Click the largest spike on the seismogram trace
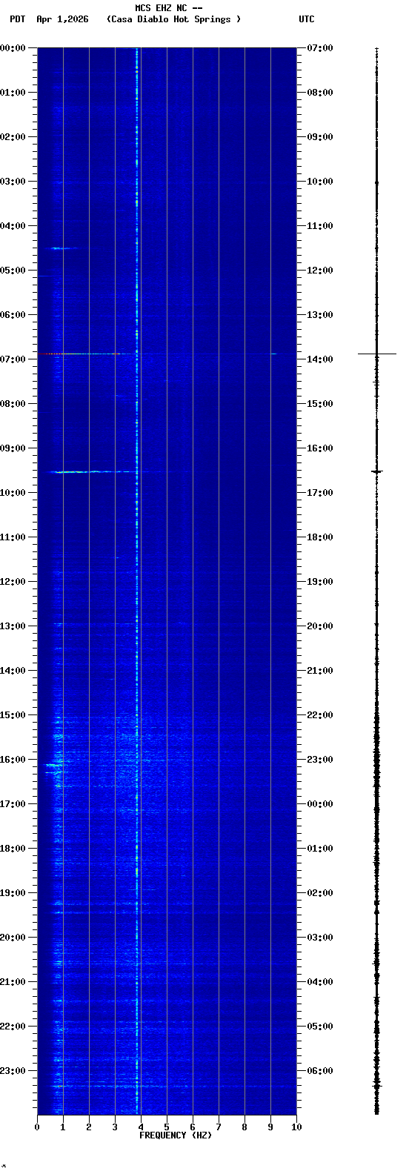409x1174 pixels. point(377,354)
